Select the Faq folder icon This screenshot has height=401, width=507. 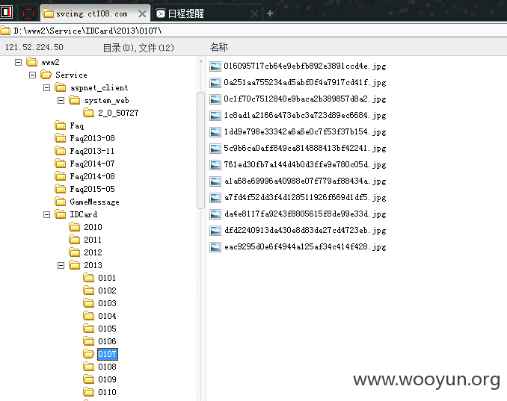point(60,125)
